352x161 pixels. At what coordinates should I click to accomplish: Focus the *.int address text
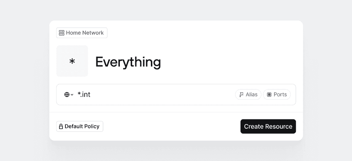pyautogui.click(x=84, y=94)
